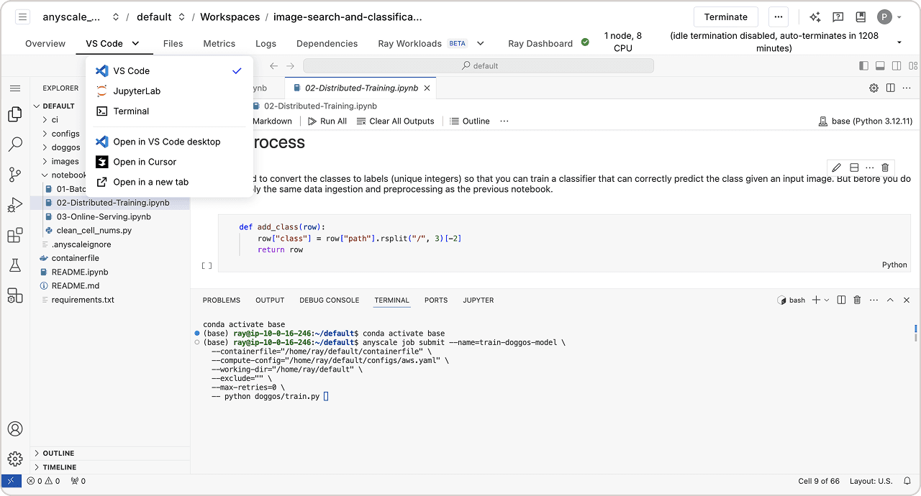Image resolution: width=921 pixels, height=496 pixels.
Task: Open the Extensions view
Action: pyautogui.click(x=15, y=235)
